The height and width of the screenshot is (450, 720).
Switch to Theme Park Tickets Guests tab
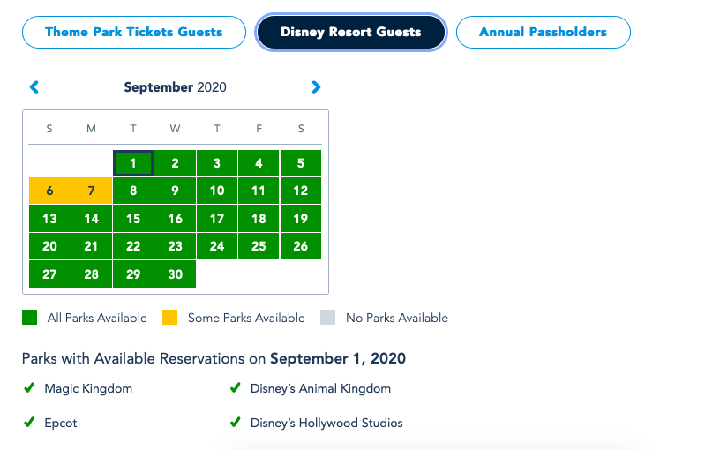[134, 33]
